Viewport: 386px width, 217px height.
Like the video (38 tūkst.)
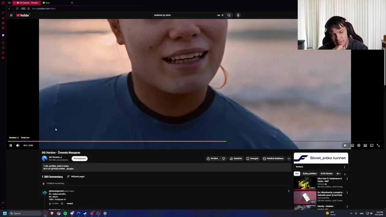212,159
